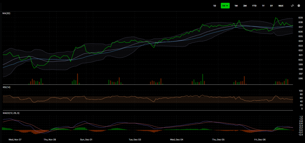Click the Fri, Dec 06 date label
The image size is (305, 143).
click(260, 139)
